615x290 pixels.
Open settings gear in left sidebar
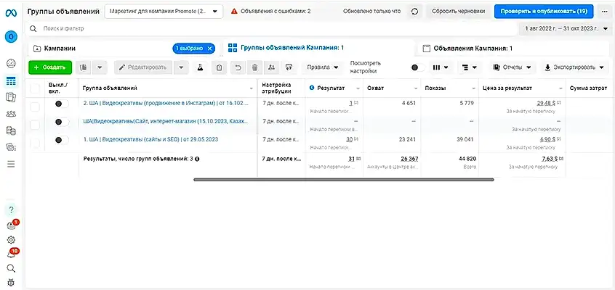click(x=11, y=240)
